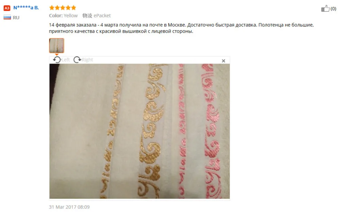Image resolution: width=340 pixels, height=212 pixels.
Task: Click the (0) helpful vote count
Action: 333,9
